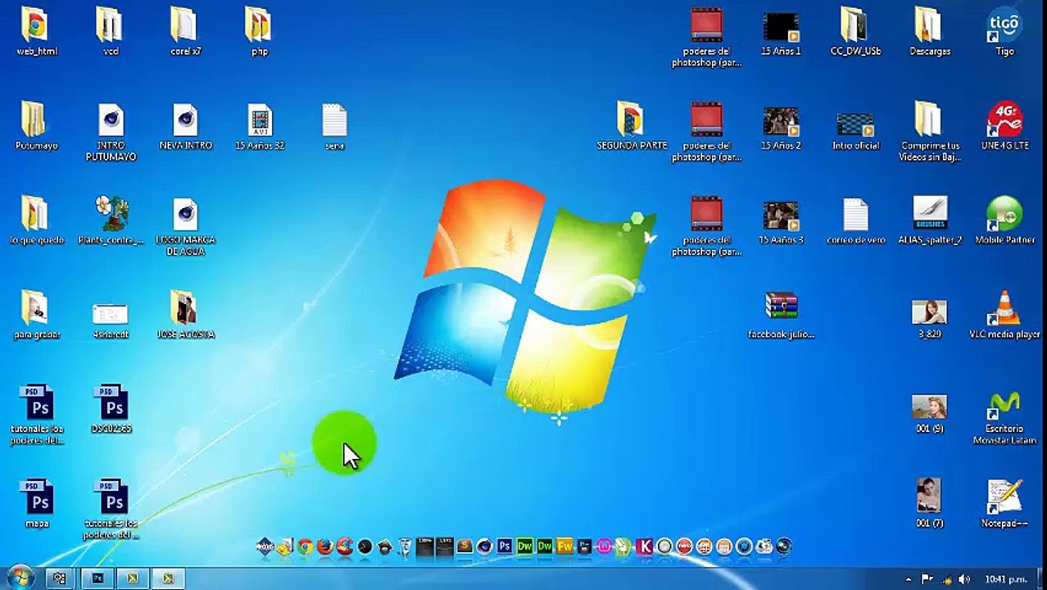This screenshot has width=1047, height=590.
Task: Select the mapa PSD file
Action: 38,504
